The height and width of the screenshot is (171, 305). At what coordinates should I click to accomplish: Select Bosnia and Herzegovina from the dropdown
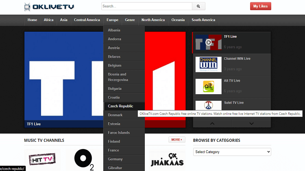124,77
